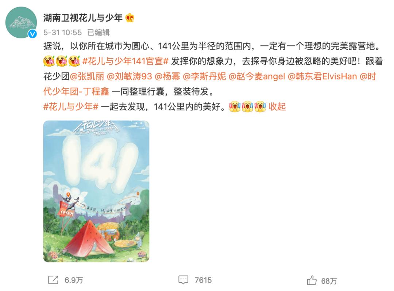Like the post with thumbs-up icon

[x=312, y=280]
